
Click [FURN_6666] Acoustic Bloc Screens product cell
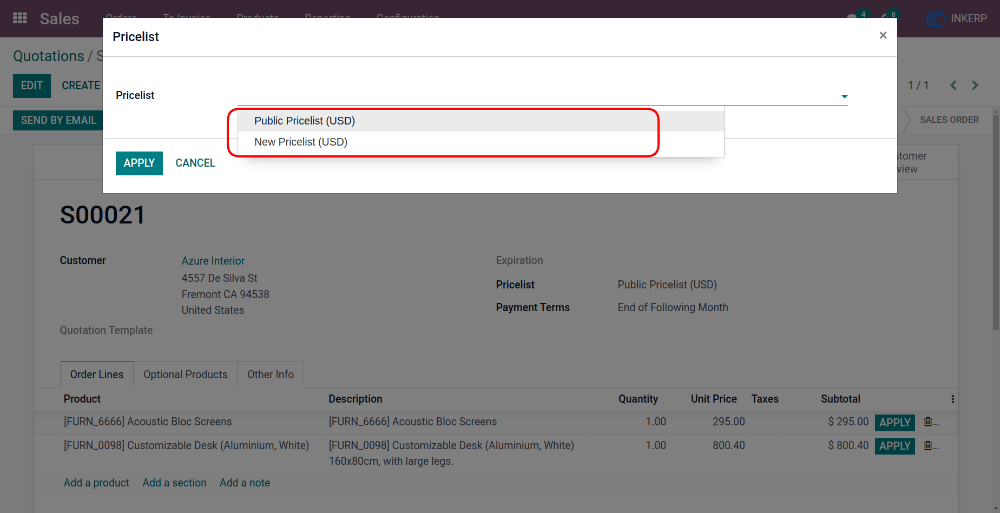click(148, 422)
